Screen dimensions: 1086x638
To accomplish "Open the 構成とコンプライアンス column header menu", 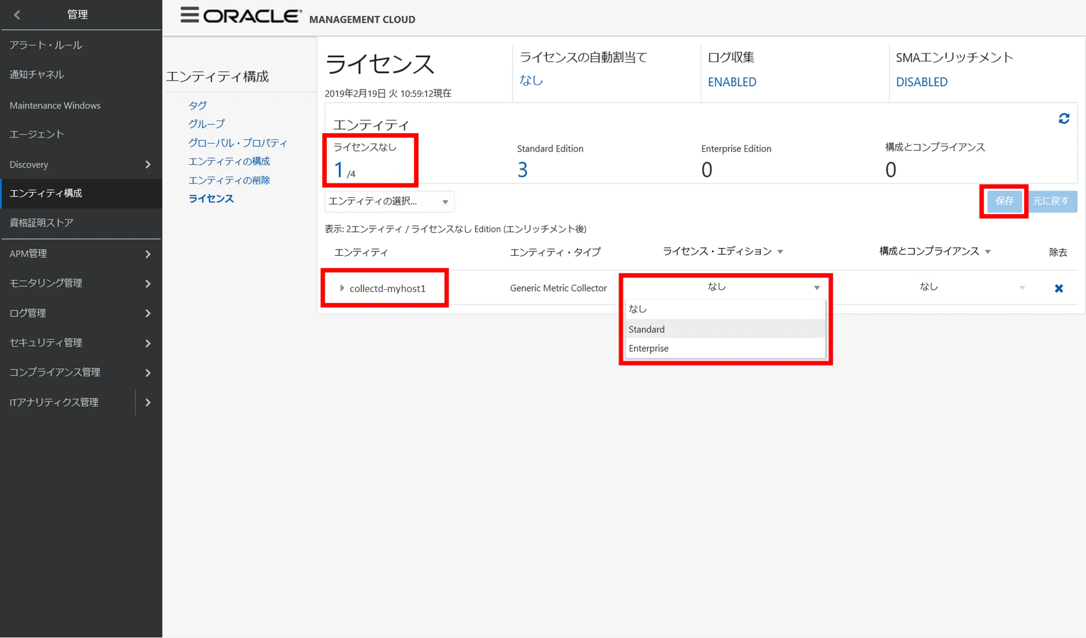I will tap(987, 252).
